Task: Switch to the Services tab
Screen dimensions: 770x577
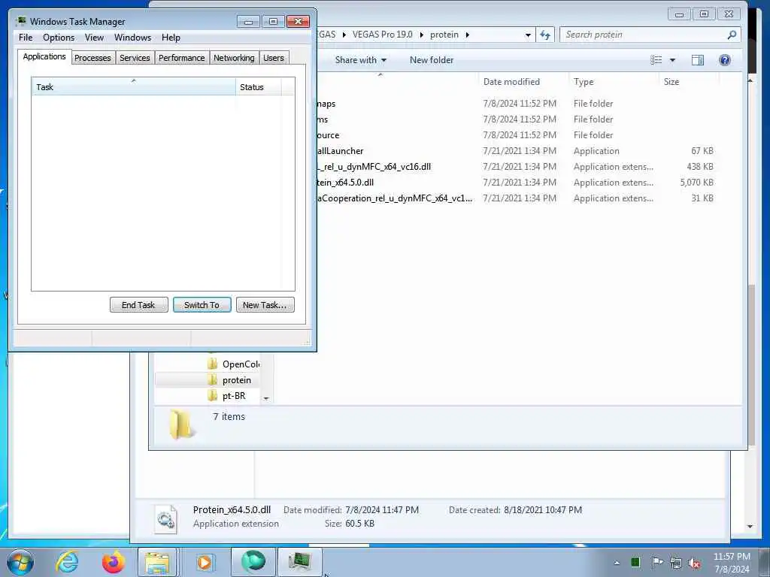Action: point(135,58)
